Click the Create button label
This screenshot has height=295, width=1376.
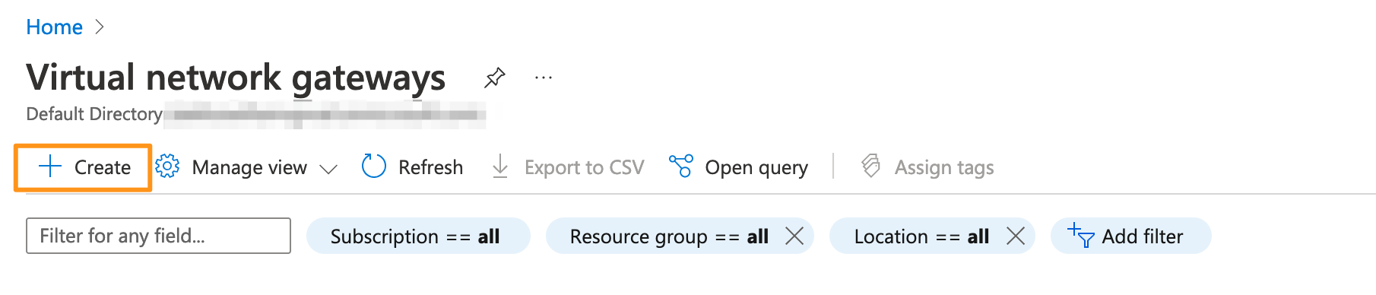pyautogui.click(x=103, y=167)
